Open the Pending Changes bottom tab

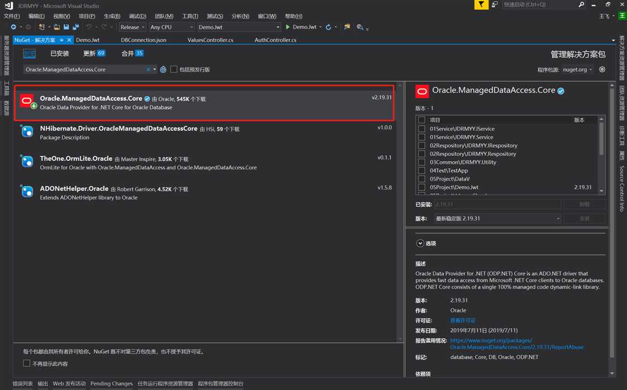click(112, 383)
